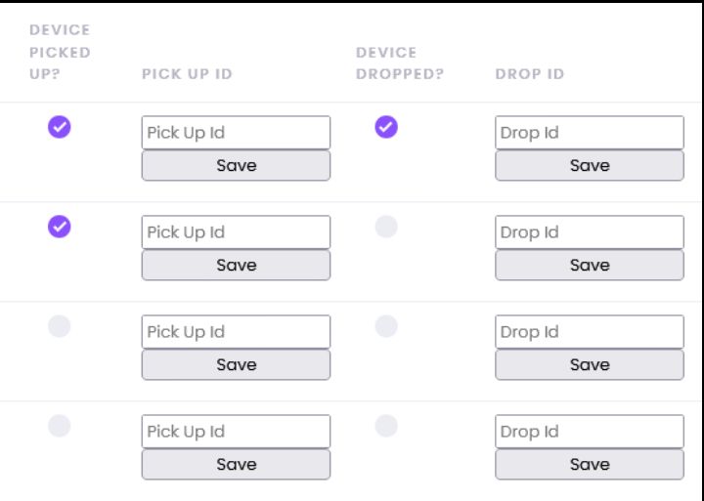Uncheck Device Picked Up in first row

click(x=60, y=127)
